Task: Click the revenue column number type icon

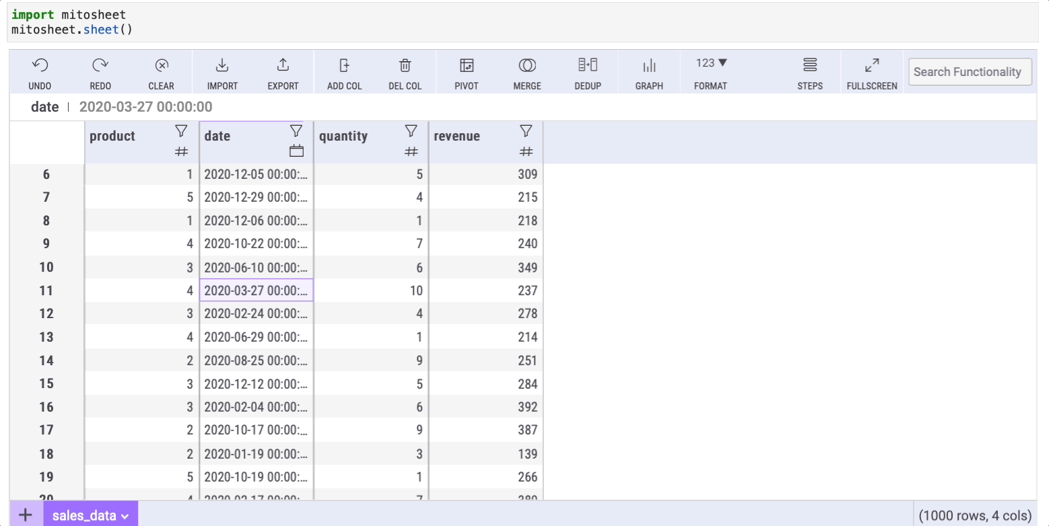Action: 527,151
